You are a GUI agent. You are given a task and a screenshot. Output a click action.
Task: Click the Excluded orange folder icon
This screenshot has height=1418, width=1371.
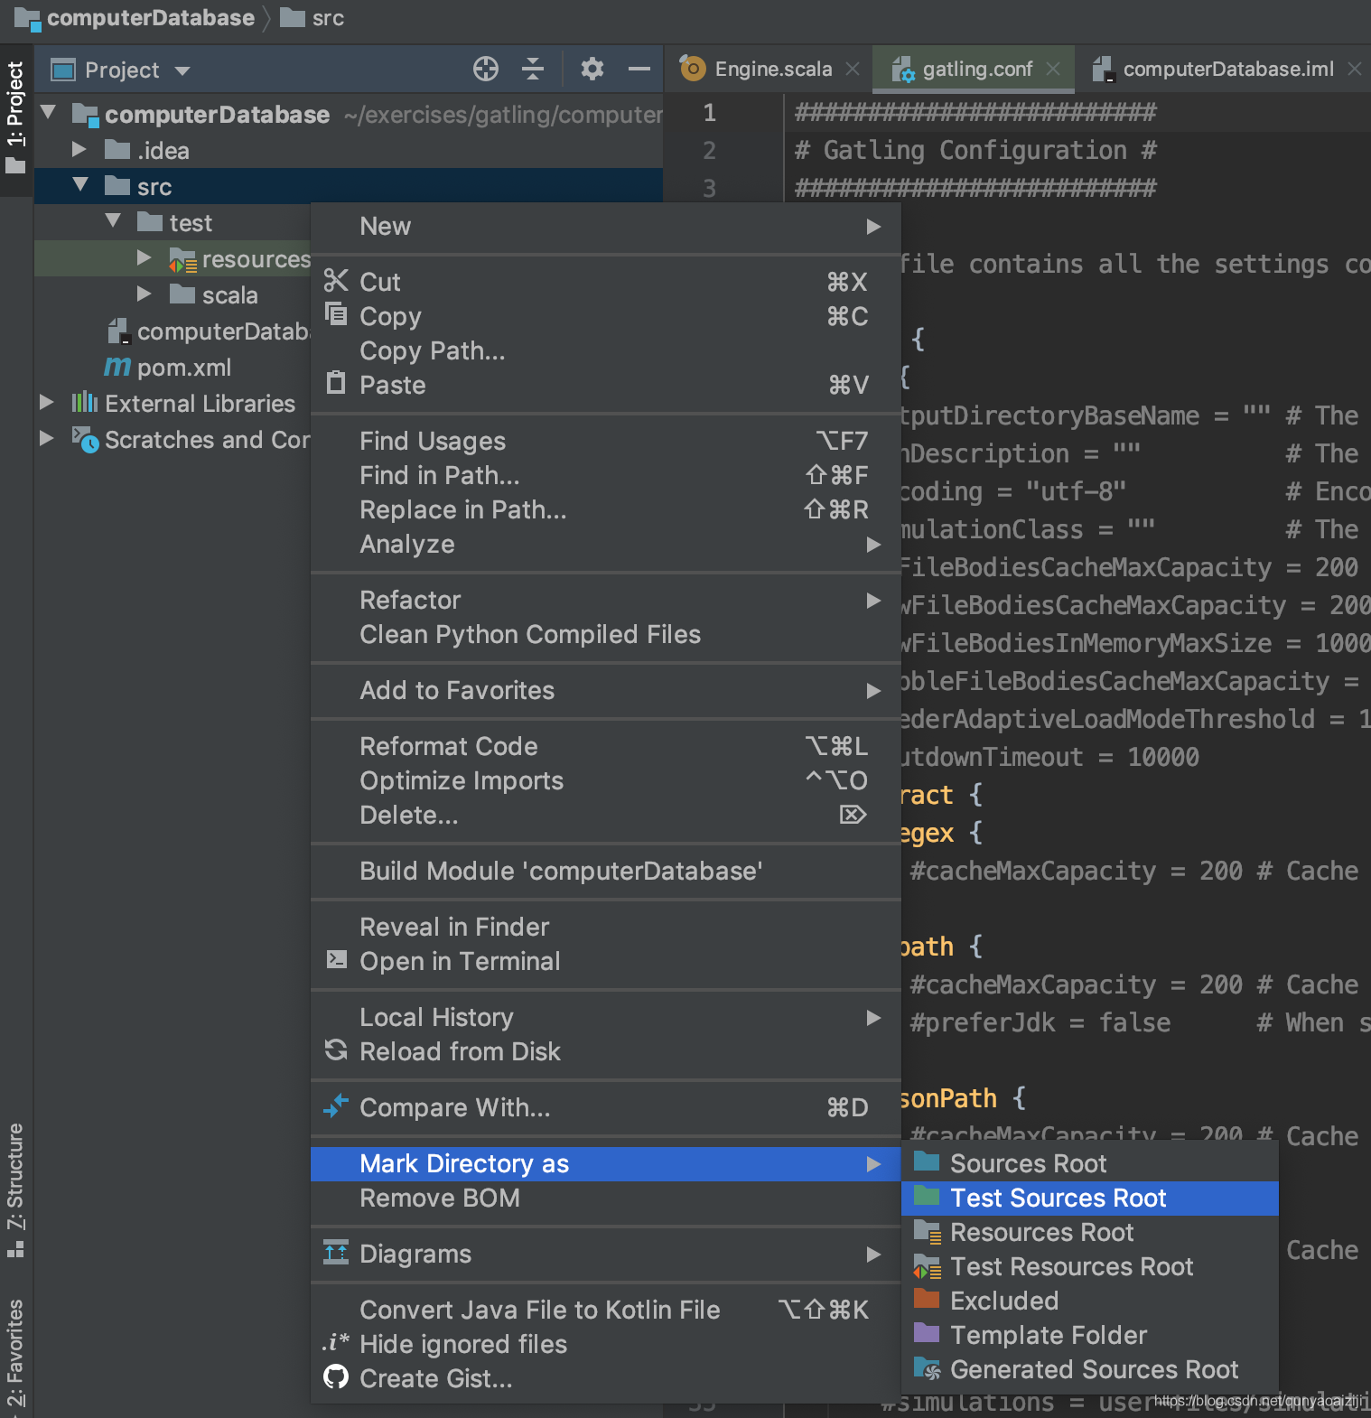click(927, 1299)
